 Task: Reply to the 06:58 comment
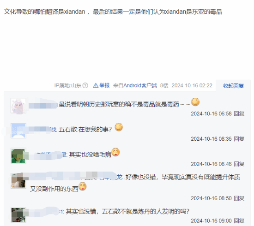point(239,114)
